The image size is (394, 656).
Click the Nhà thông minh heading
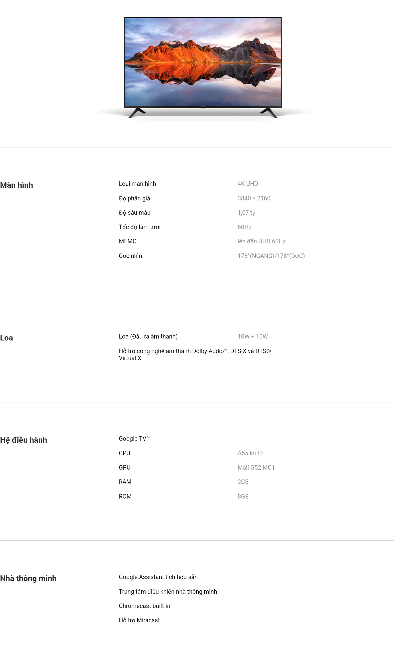(x=28, y=579)
